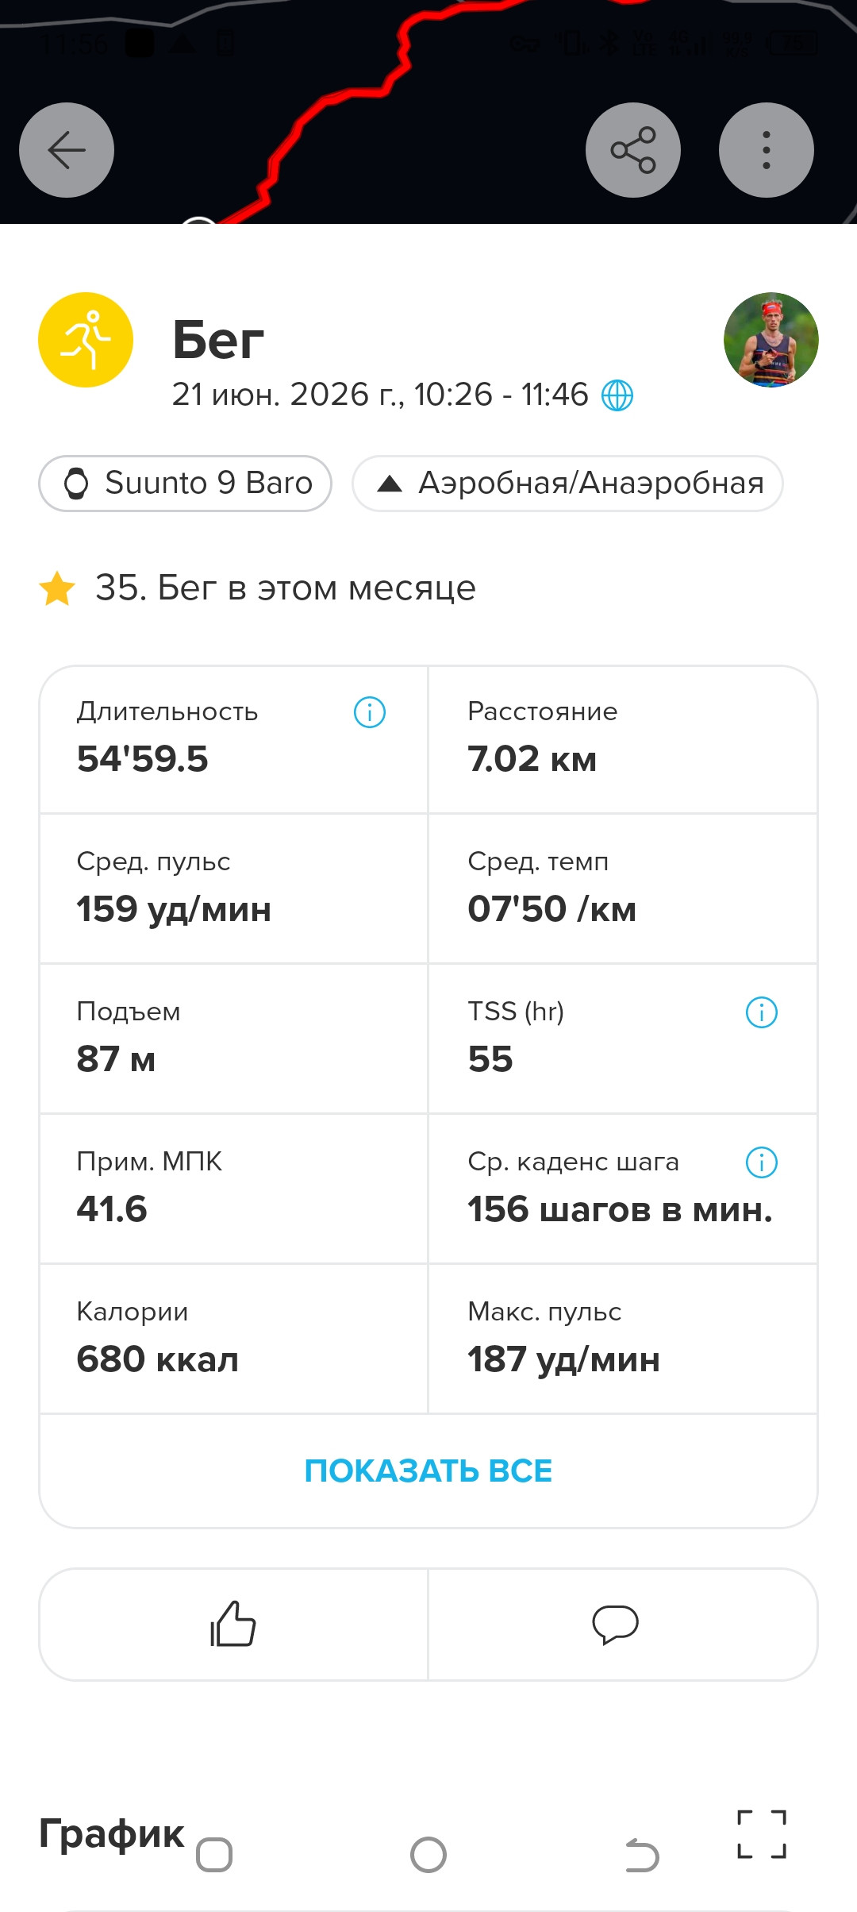Select the Suunto 9 Baro device chip
The image size is (857, 1912).
(x=185, y=484)
